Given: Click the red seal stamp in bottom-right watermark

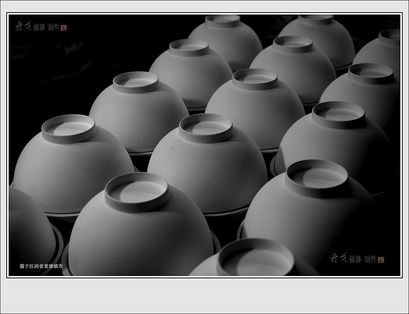Looking at the screenshot, I should coord(381,260).
